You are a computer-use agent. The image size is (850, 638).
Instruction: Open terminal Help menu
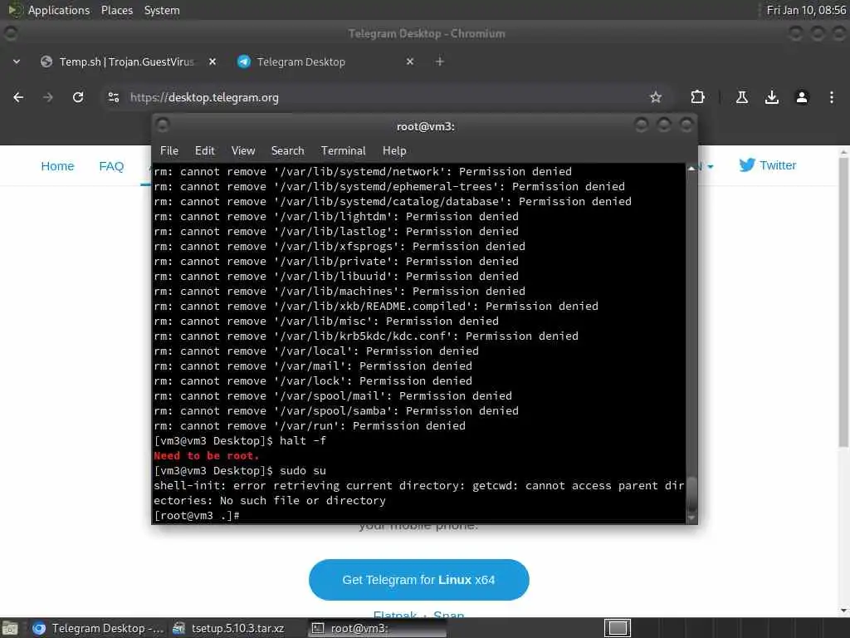point(394,151)
